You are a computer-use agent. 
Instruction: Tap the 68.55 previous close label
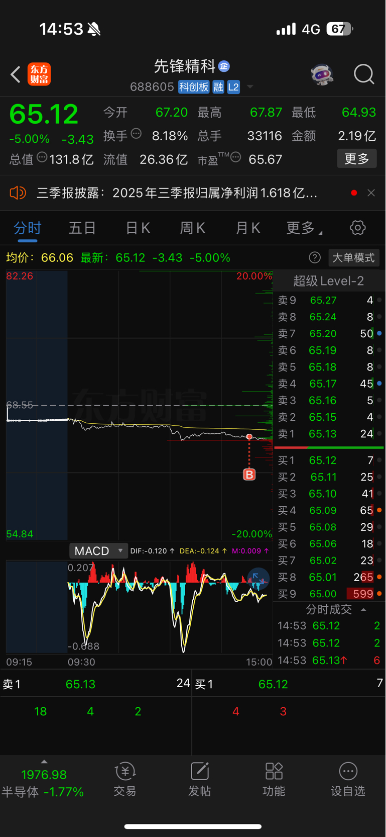[x=20, y=405]
